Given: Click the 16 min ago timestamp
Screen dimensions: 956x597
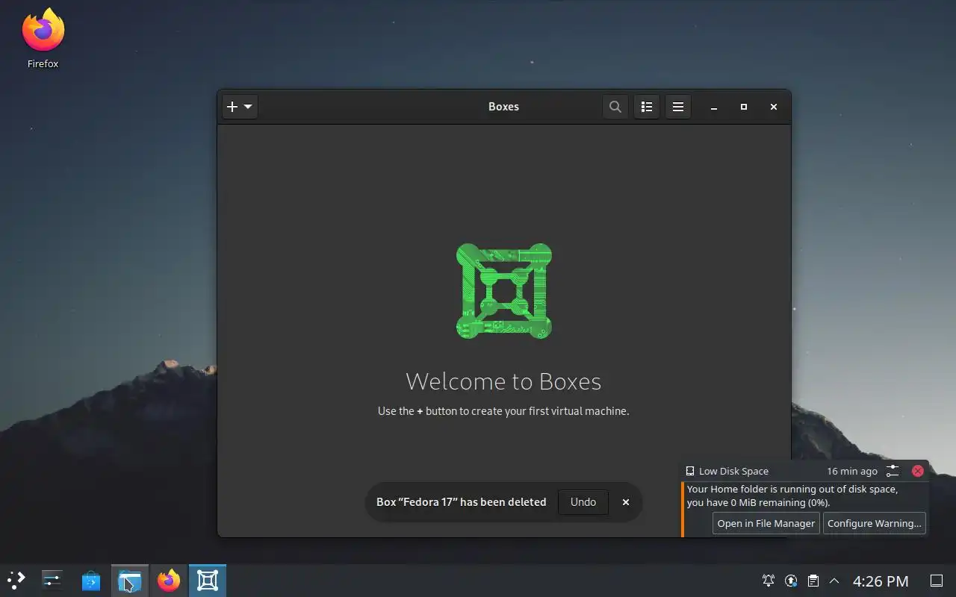Looking at the screenshot, I should click(x=852, y=472).
